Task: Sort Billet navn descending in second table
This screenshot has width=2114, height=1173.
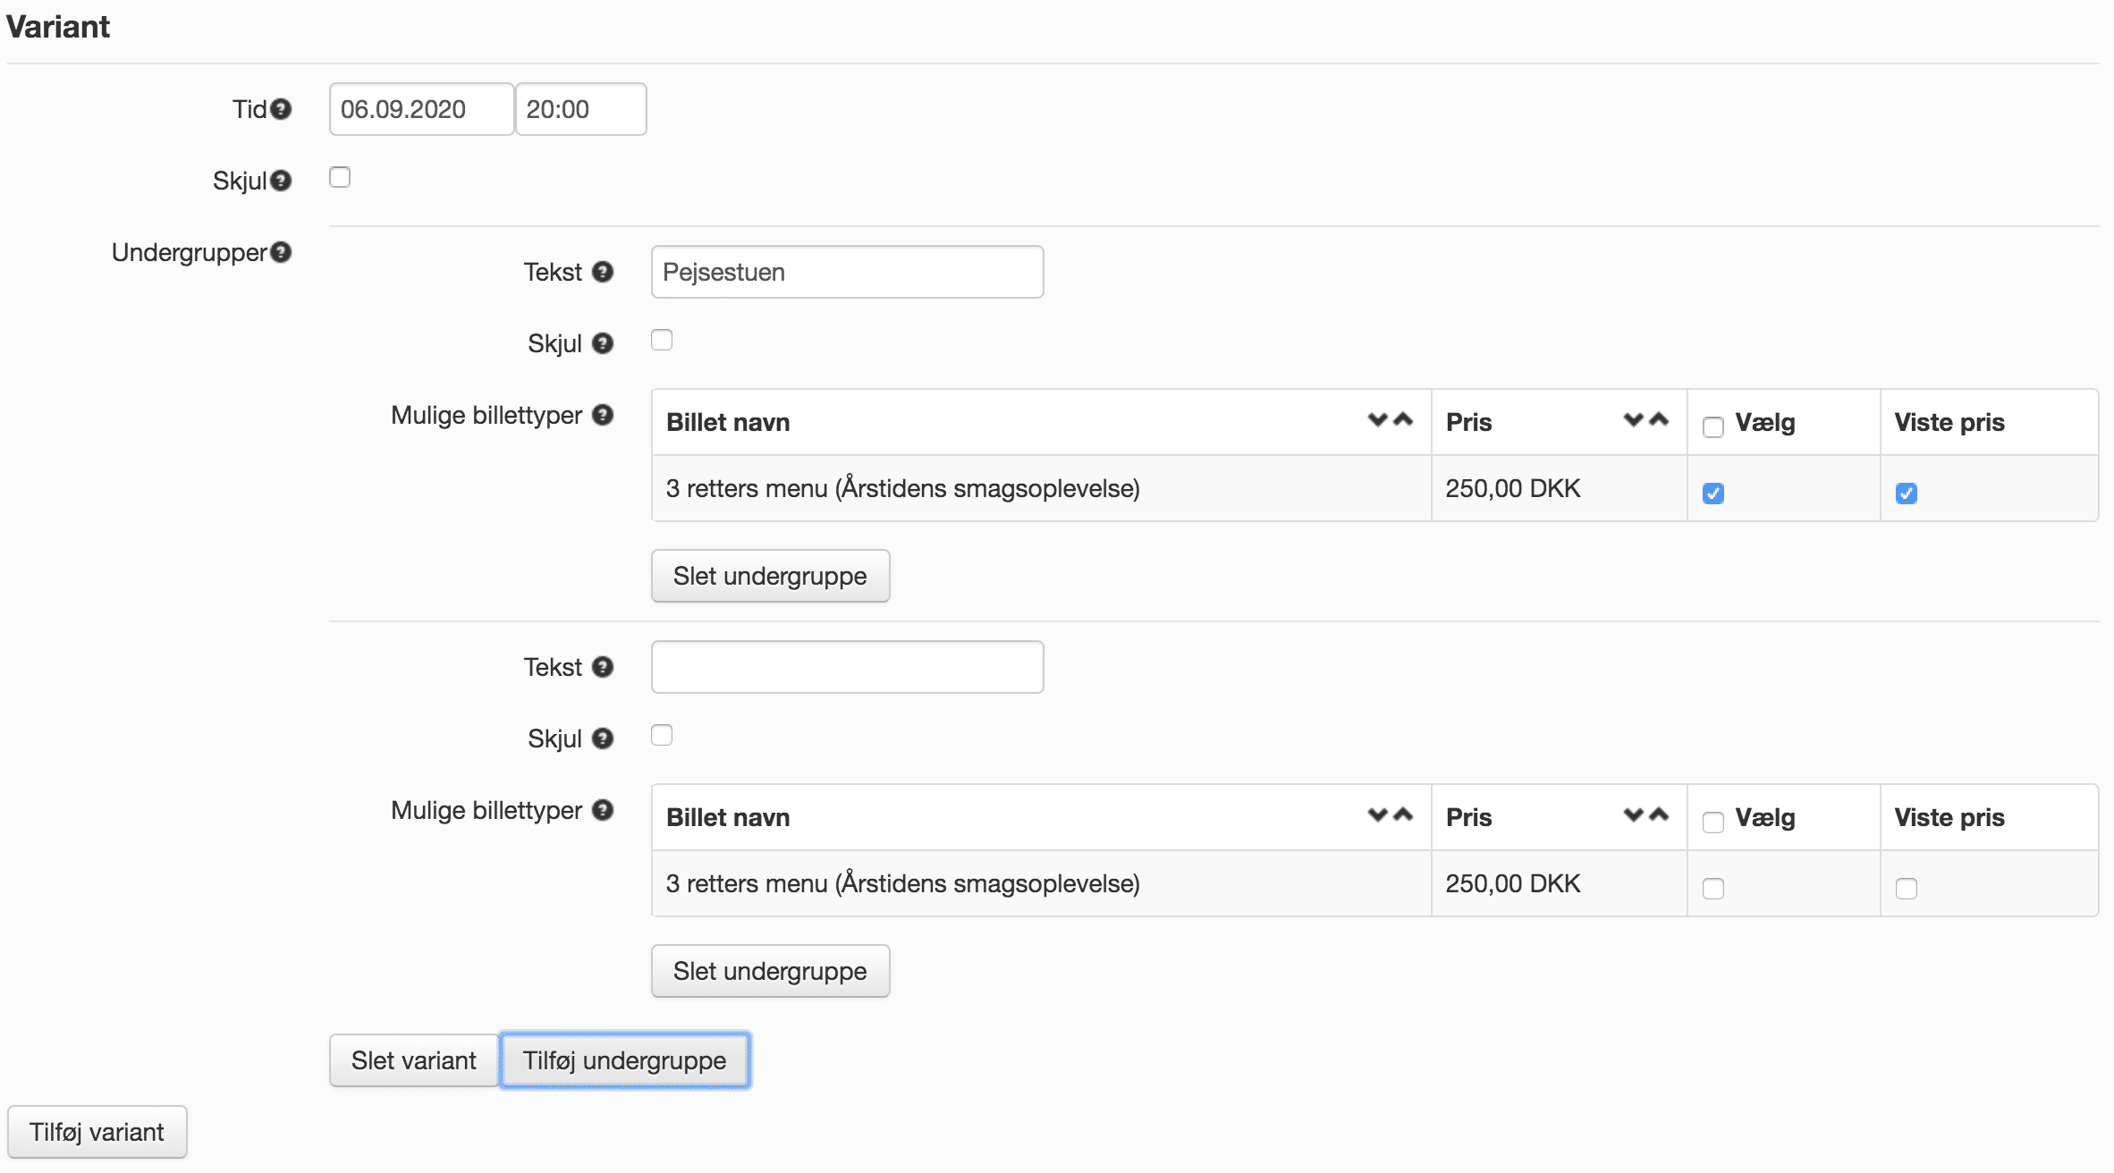Action: click(x=1378, y=814)
